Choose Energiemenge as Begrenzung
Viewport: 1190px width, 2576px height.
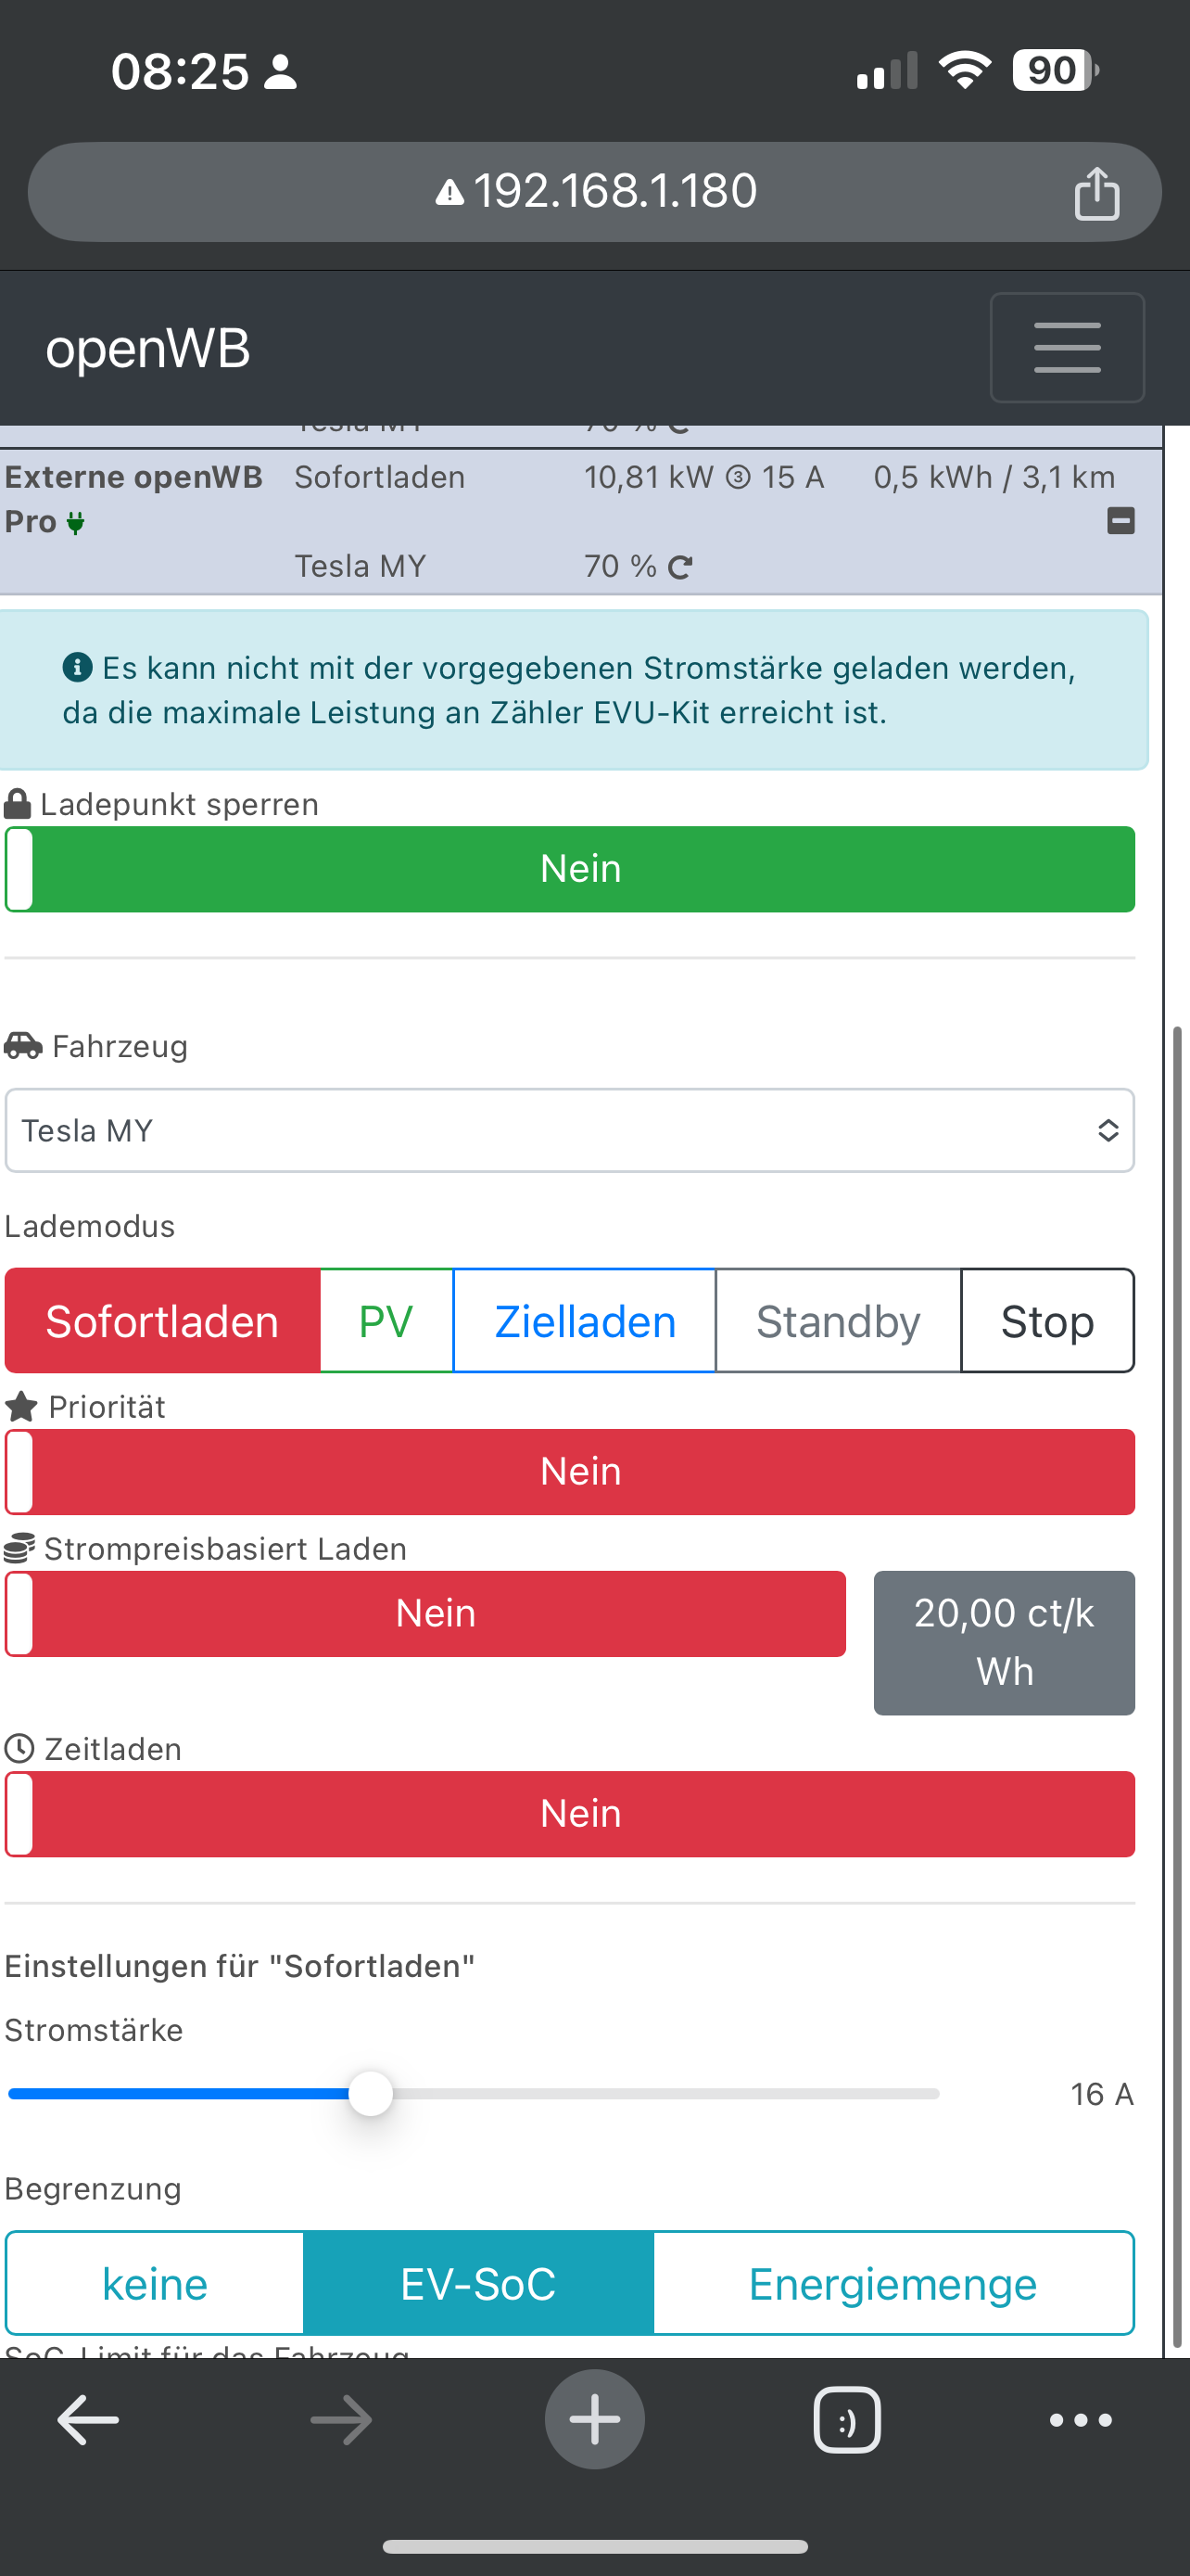pyautogui.click(x=893, y=2284)
